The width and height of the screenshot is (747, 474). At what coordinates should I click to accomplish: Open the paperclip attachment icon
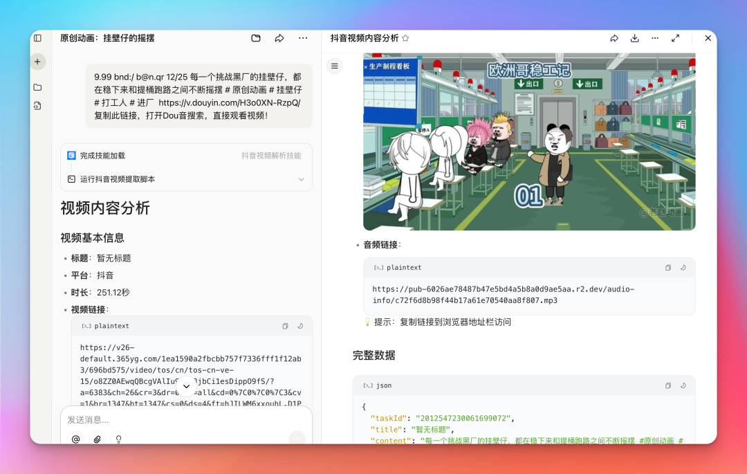(x=97, y=439)
